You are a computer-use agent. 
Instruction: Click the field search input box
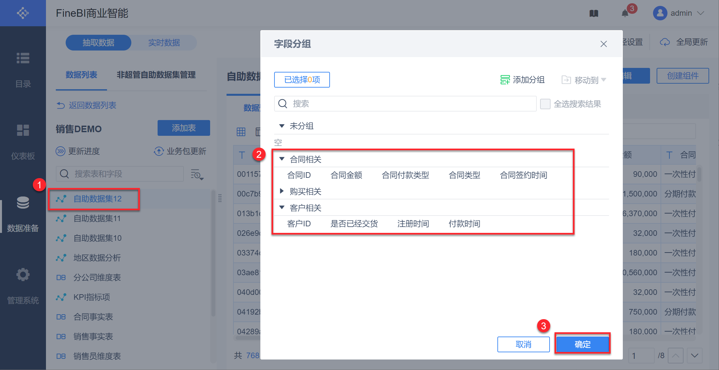(x=405, y=104)
